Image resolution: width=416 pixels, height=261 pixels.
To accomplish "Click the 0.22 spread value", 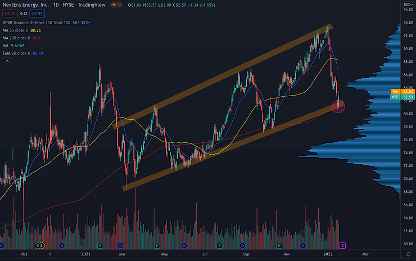I will click(x=24, y=13).
